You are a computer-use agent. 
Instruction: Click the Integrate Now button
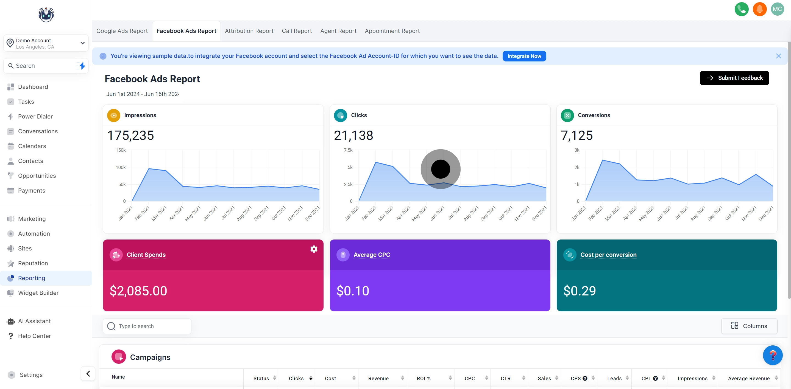[524, 56]
